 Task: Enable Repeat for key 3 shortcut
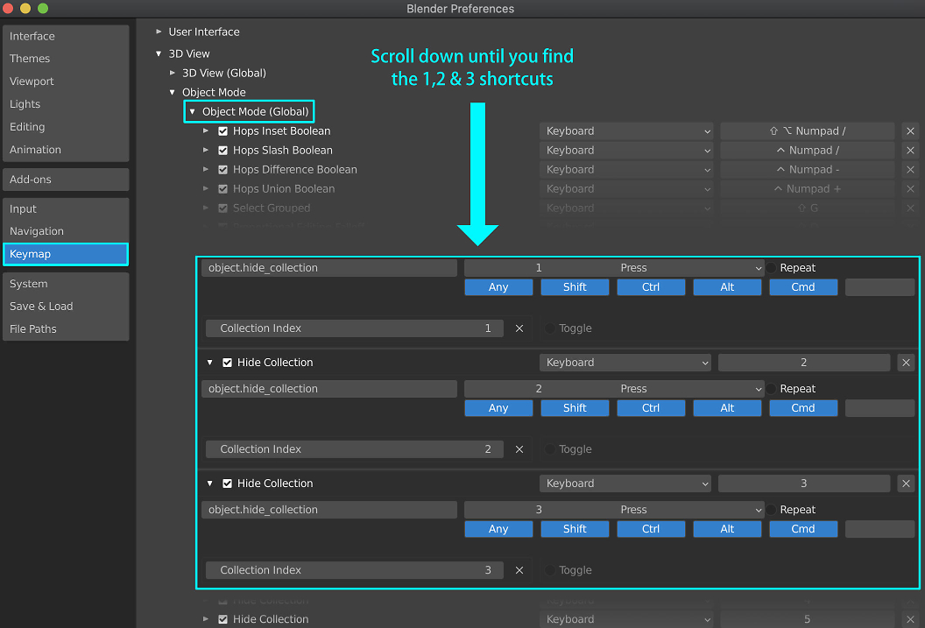tap(771, 510)
